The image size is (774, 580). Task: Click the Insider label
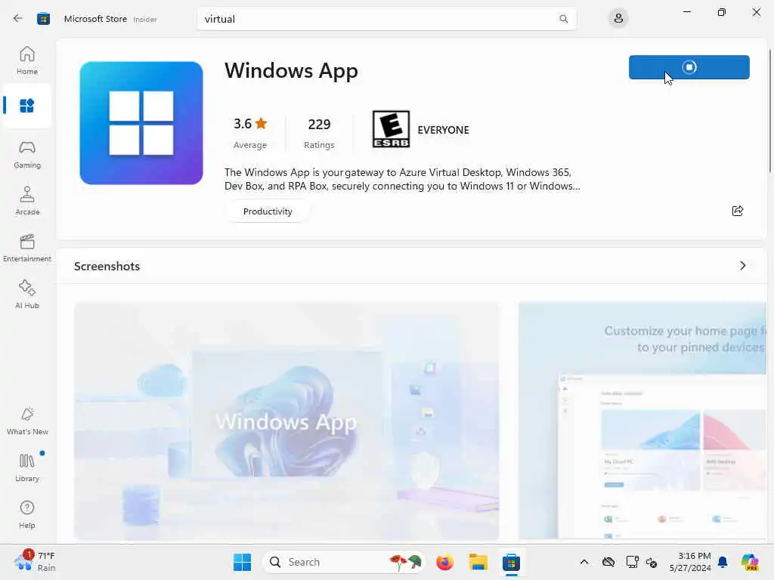point(145,19)
